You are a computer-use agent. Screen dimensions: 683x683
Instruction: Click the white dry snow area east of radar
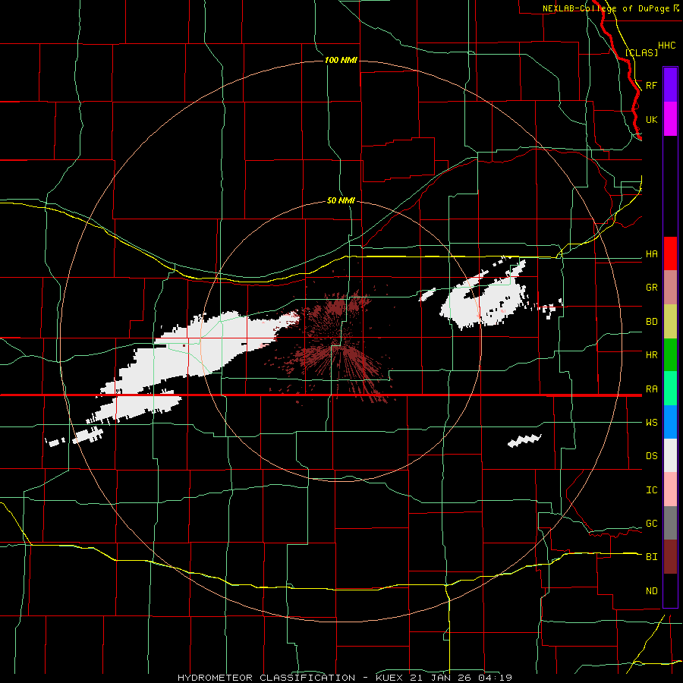coord(483,301)
